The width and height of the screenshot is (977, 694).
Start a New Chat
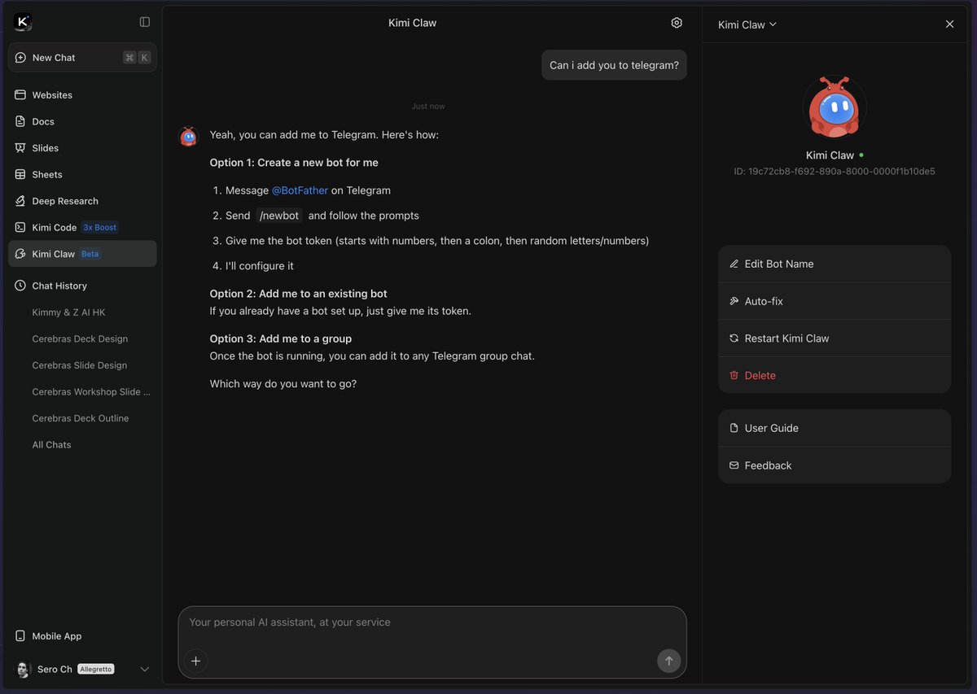(82, 58)
